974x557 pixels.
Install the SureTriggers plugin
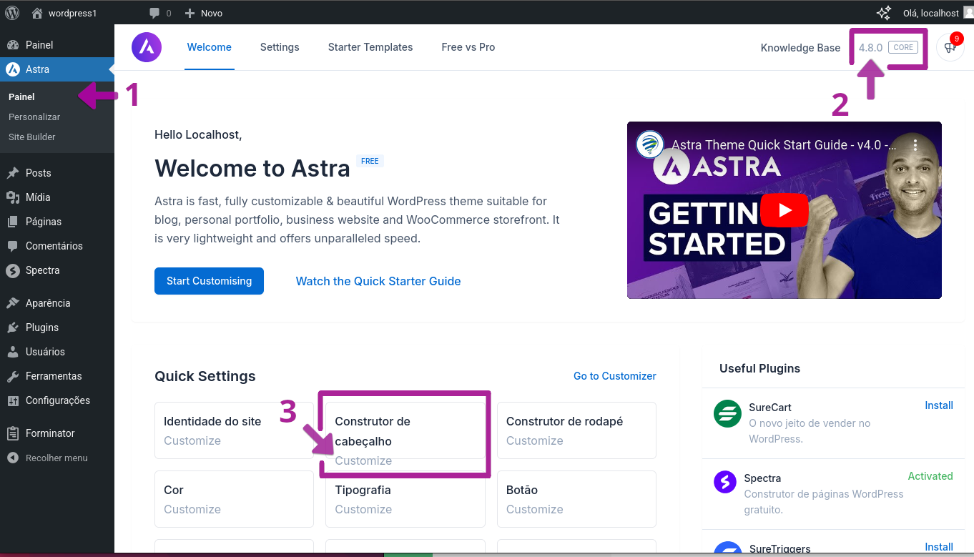(939, 547)
